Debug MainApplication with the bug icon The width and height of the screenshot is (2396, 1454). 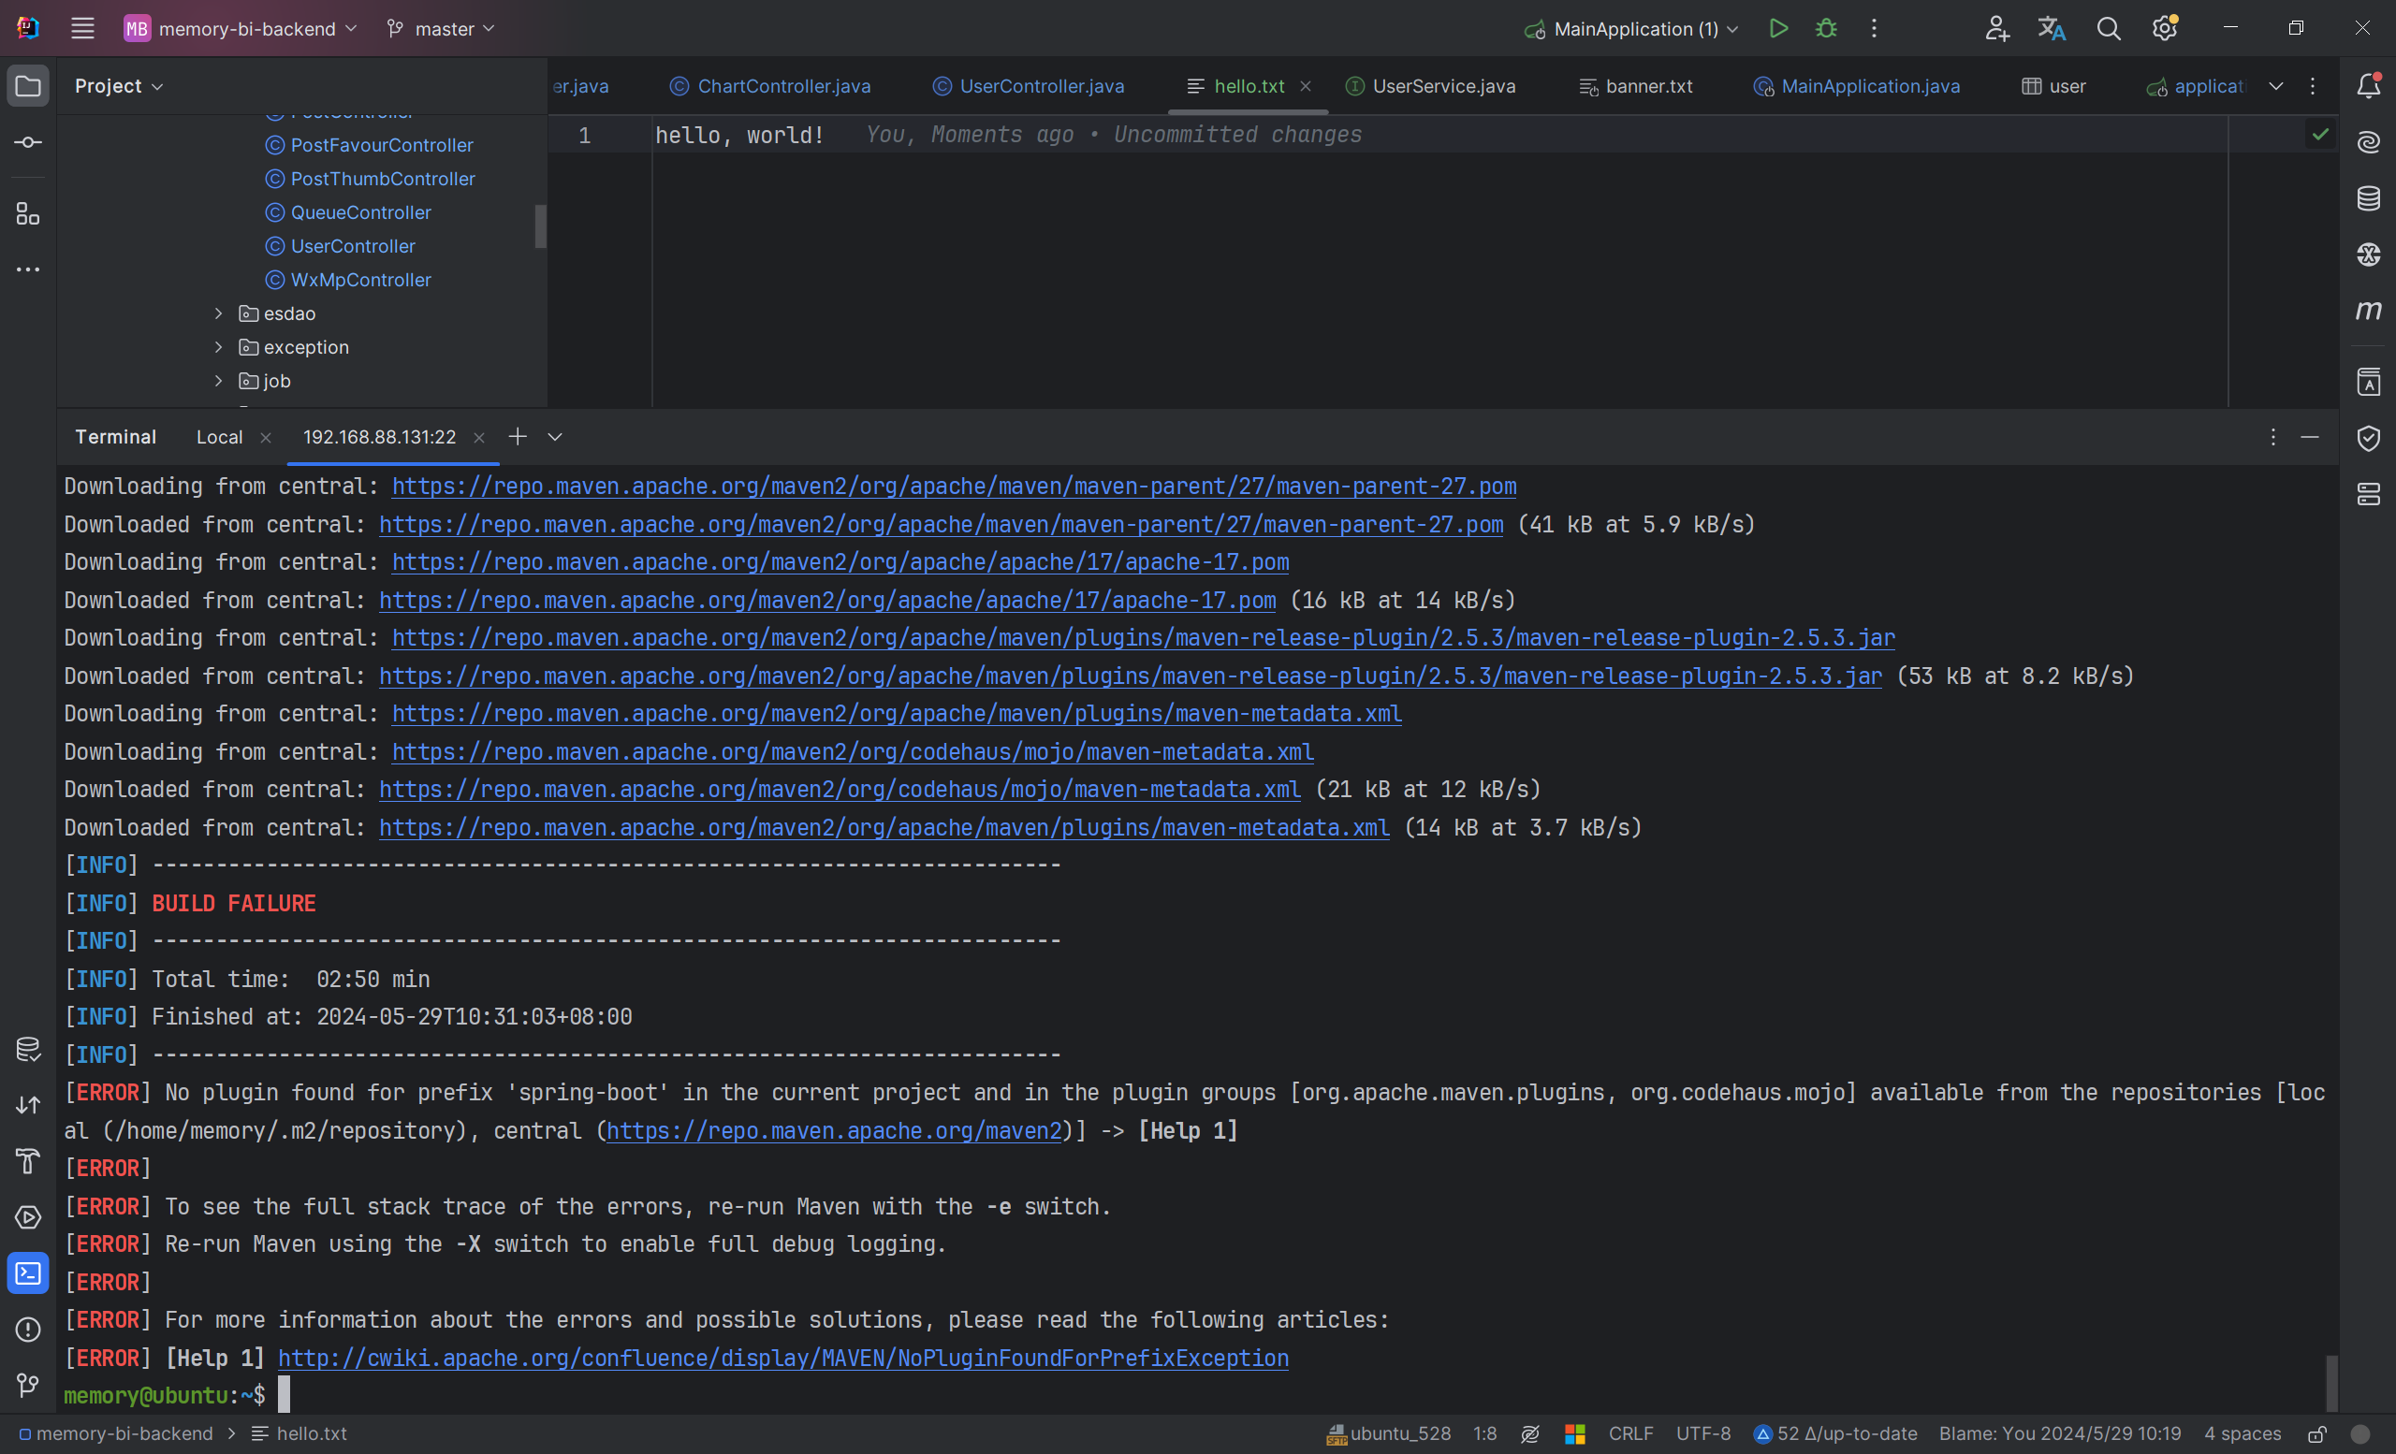[x=1826, y=28]
